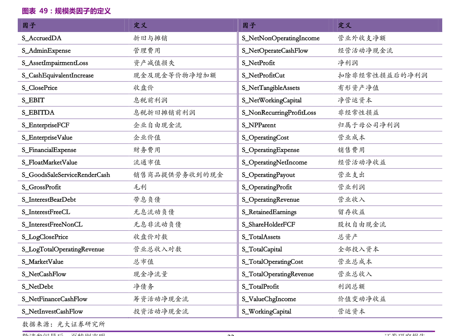Click the vertical divider between table halves

click(238, 174)
